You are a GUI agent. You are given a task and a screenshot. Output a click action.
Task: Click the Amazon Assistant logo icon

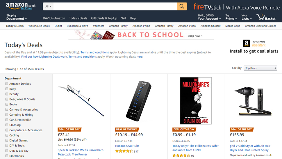[246, 43]
